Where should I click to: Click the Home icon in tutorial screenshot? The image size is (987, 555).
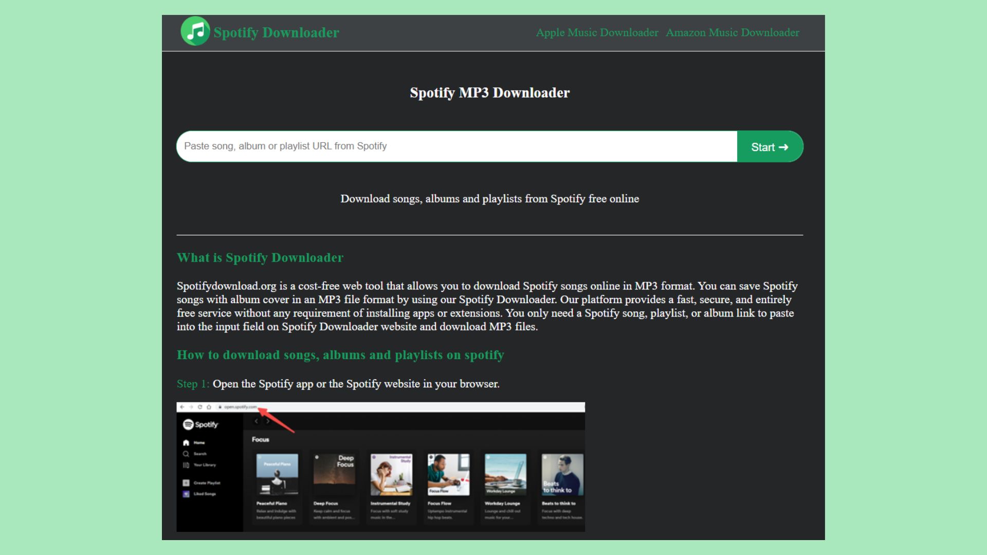186,442
